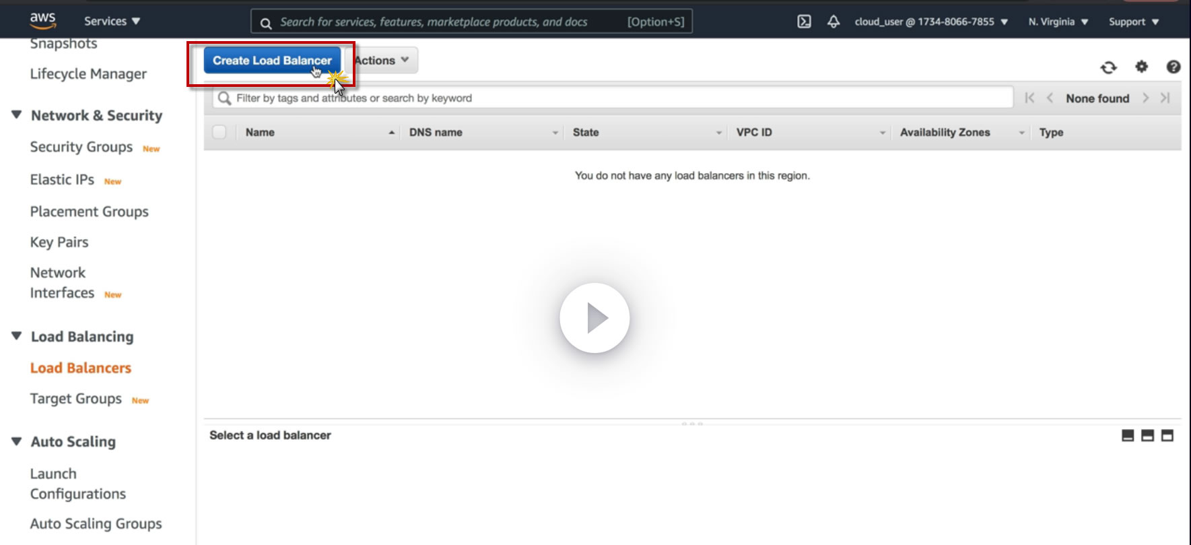Go to the AWS home logo
This screenshot has width=1191, height=545.
click(x=42, y=21)
